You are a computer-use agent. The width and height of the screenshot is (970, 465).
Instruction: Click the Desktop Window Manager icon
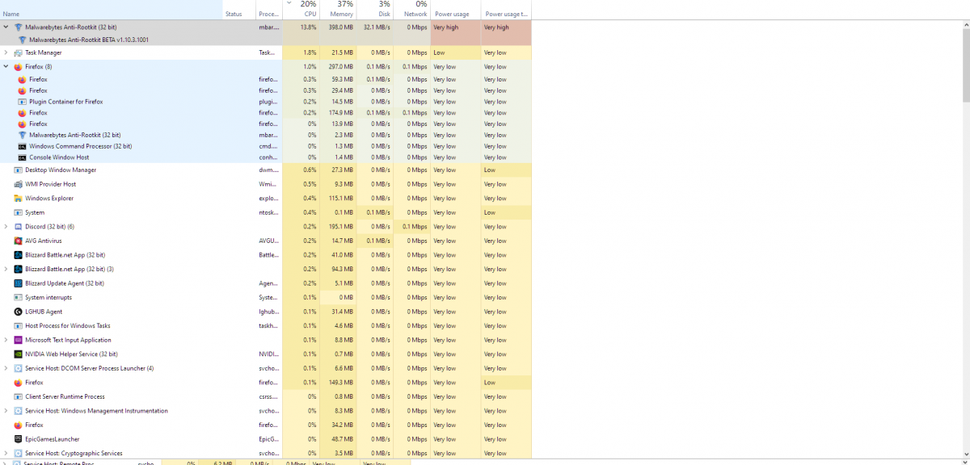[x=18, y=170]
